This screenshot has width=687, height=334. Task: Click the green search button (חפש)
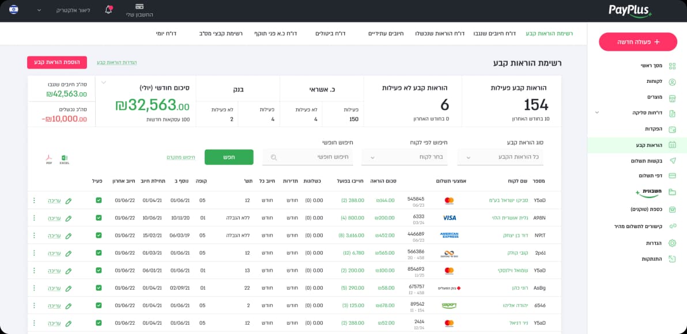click(x=229, y=157)
